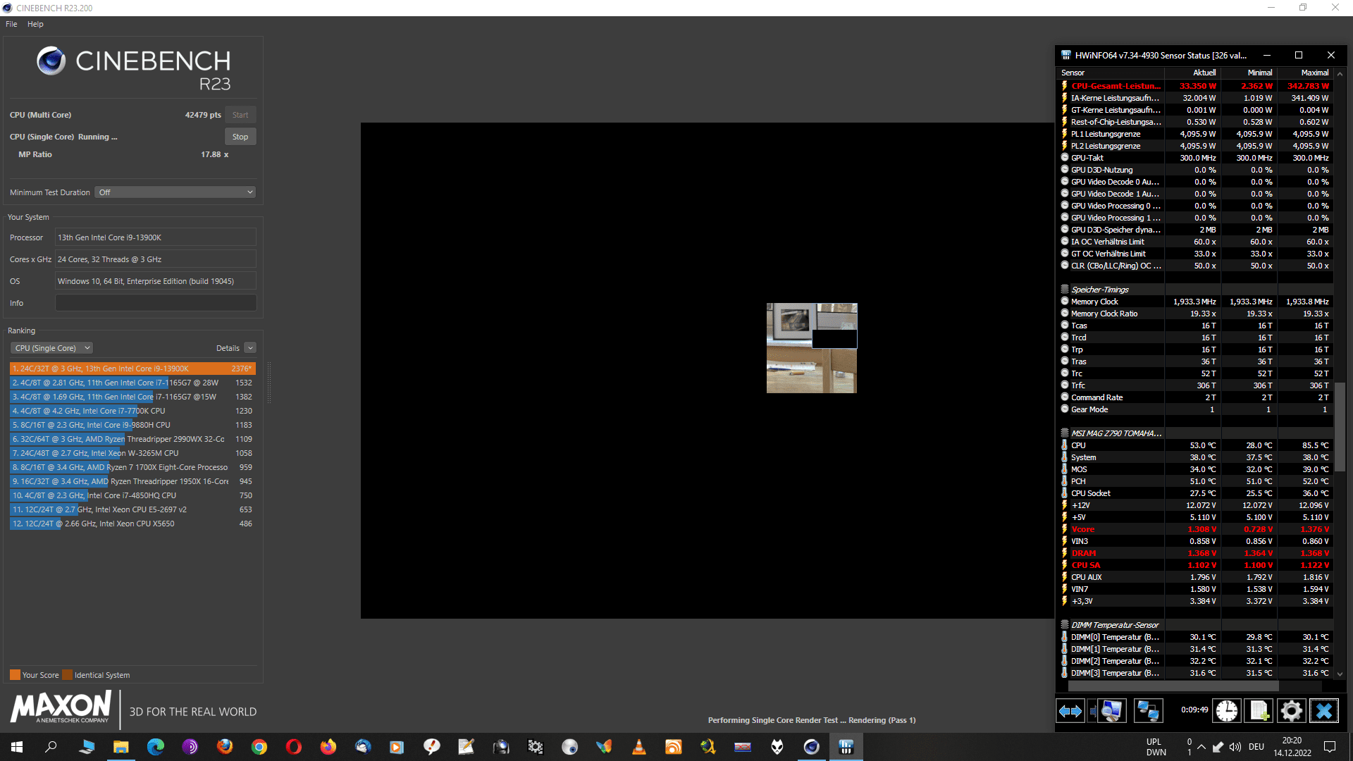The width and height of the screenshot is (1353, 761).
Task: Open HWiNFO sensor settings gear icon
Action: pos(1291,711)
